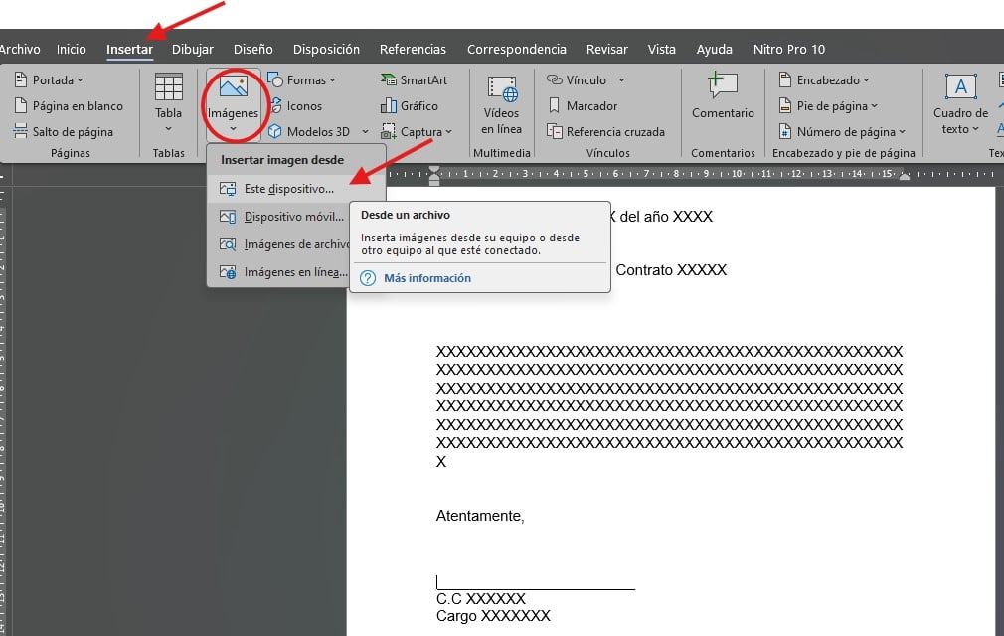Expand the Pie de página dropdown
This screenshot has height=636, width=1004.
coord(874,106)
